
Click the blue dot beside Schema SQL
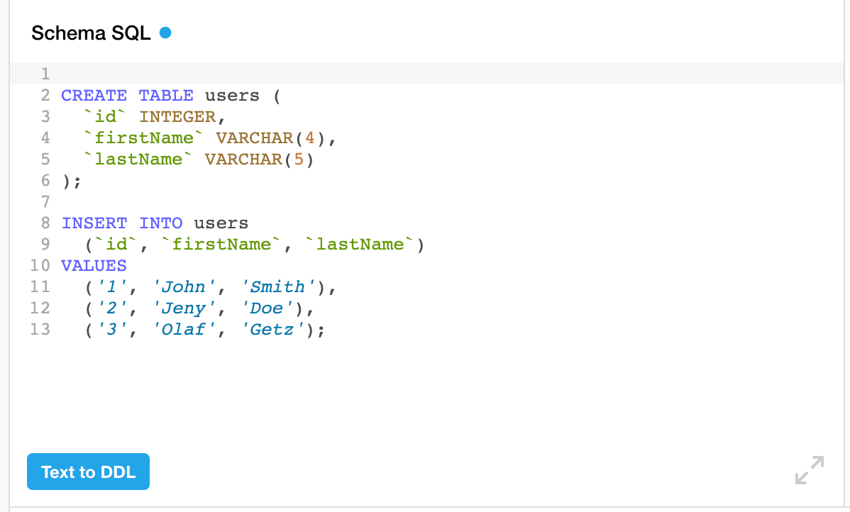pos(165,33)
